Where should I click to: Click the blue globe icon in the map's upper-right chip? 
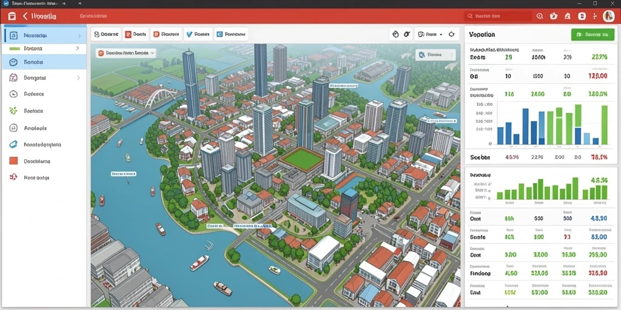pos(422,54)
